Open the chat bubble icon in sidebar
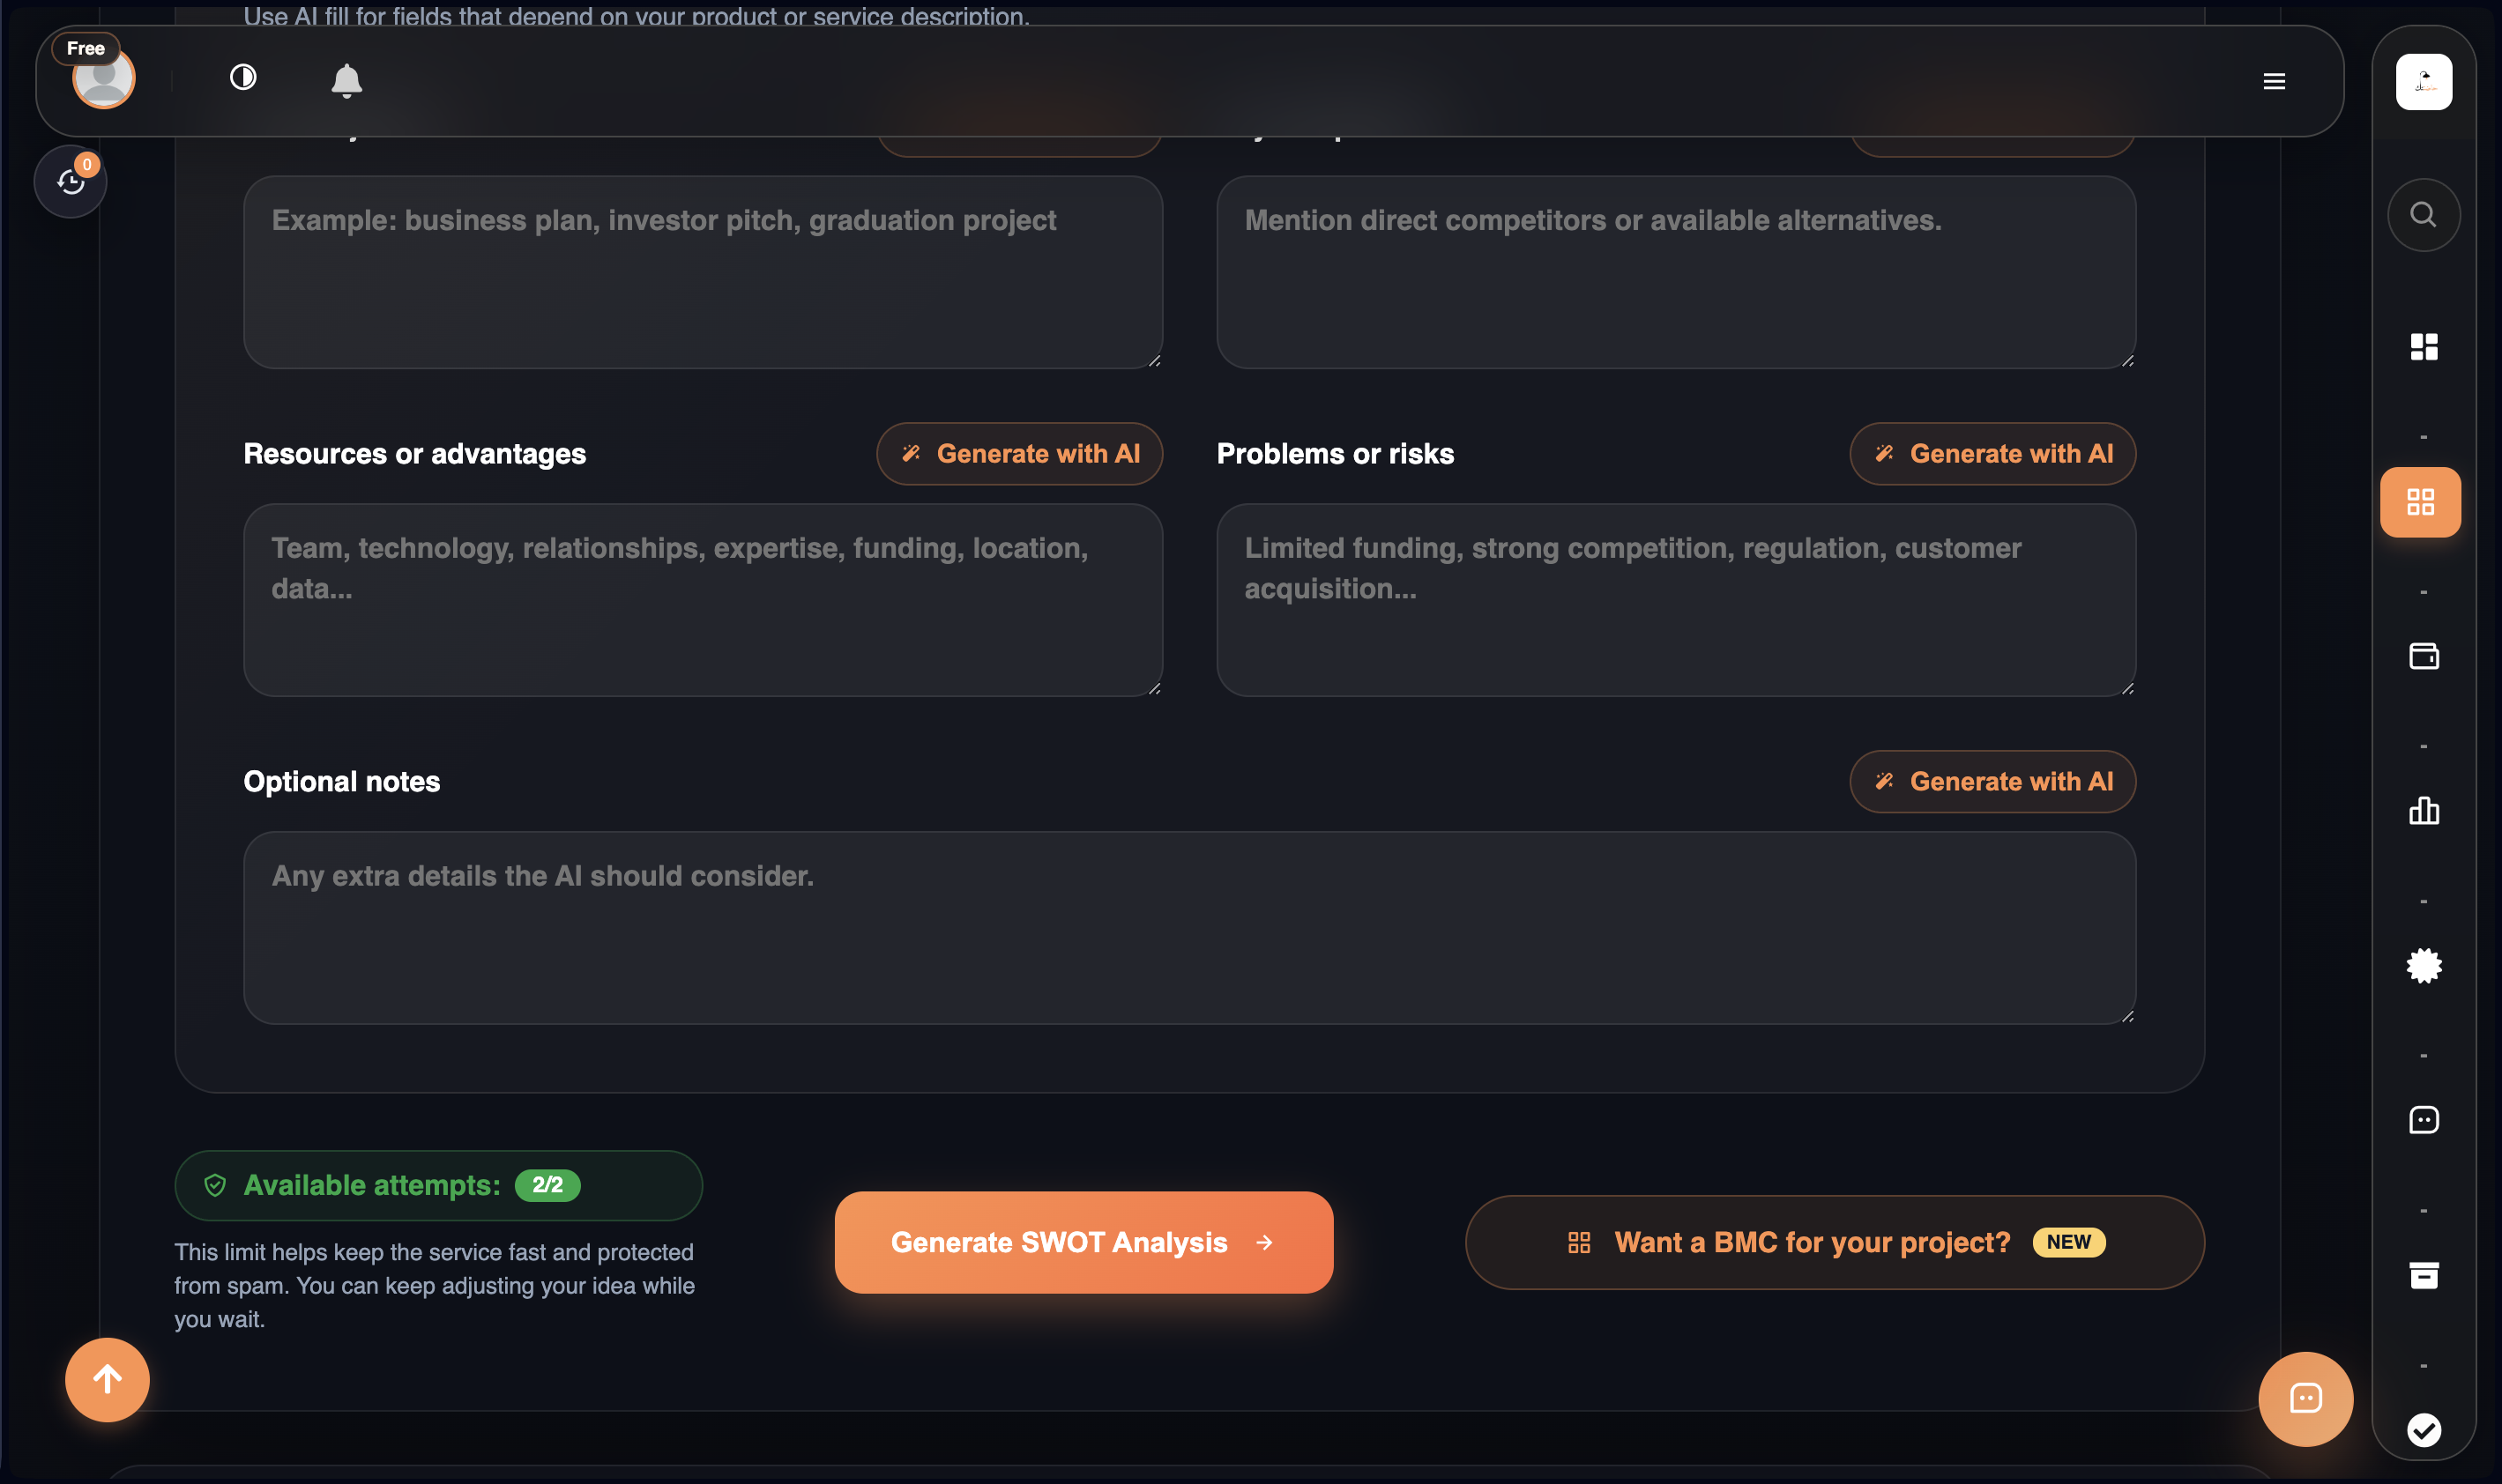2502x1484 pixels. pyautogui.click(x=2423, y=1119)
